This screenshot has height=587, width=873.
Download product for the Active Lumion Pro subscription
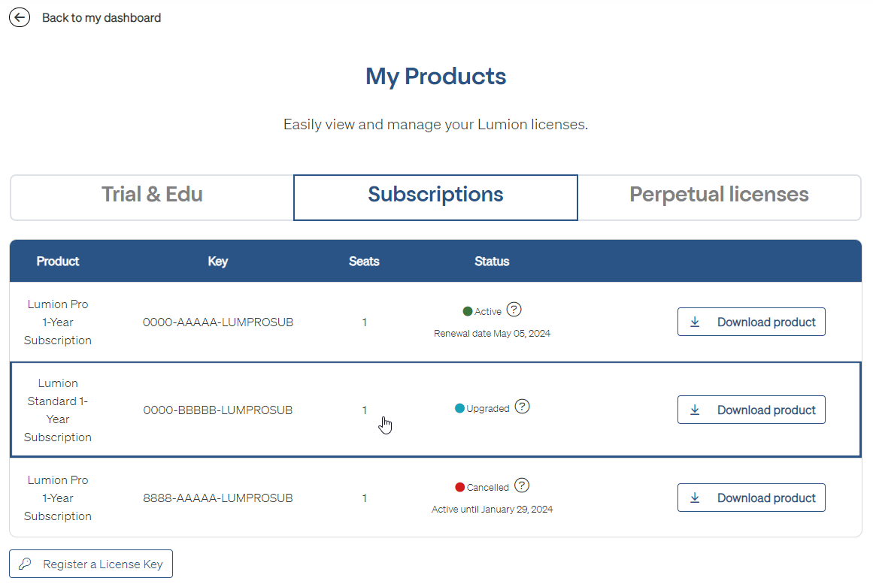click(751, 322)
